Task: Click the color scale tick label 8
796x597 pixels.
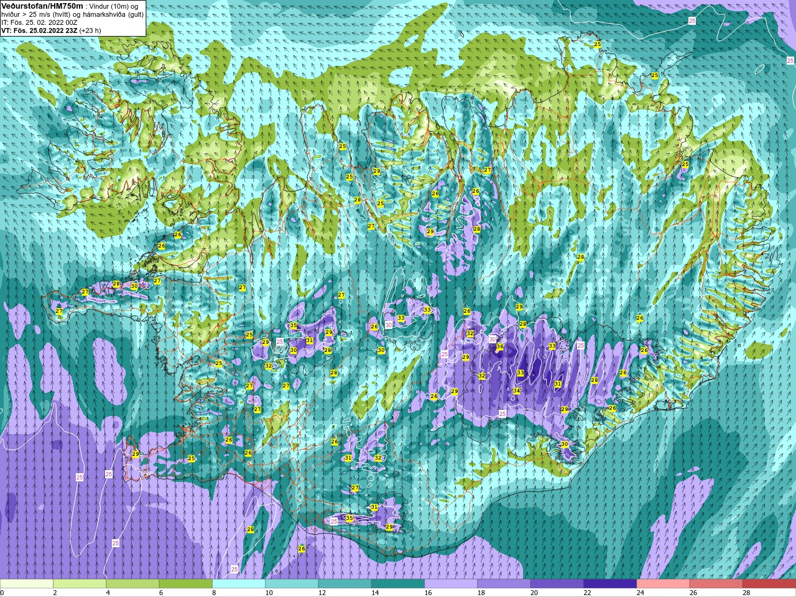Action: [x=215, y=593]
